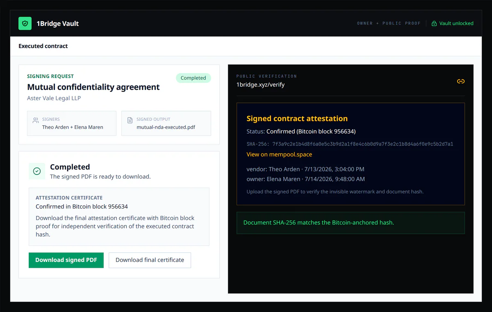Viewport: 492px width, 312px height.
Task: Click the Theo Arden + Elena Maren signers text
Action: click(73, 127)
